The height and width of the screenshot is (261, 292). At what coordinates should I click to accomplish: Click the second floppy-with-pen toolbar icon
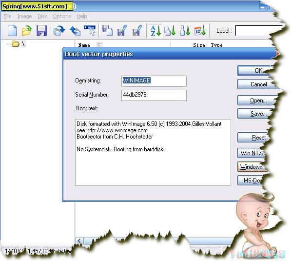point(137,31)
